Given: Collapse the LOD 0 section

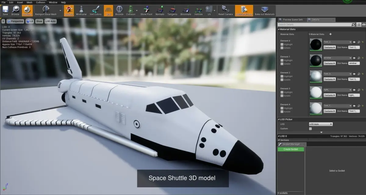Looking at the screenshot, I should click(x=278, y=136).
